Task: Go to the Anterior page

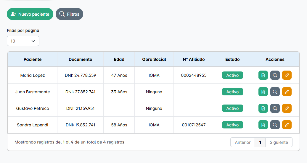Action: click(242, 142)
